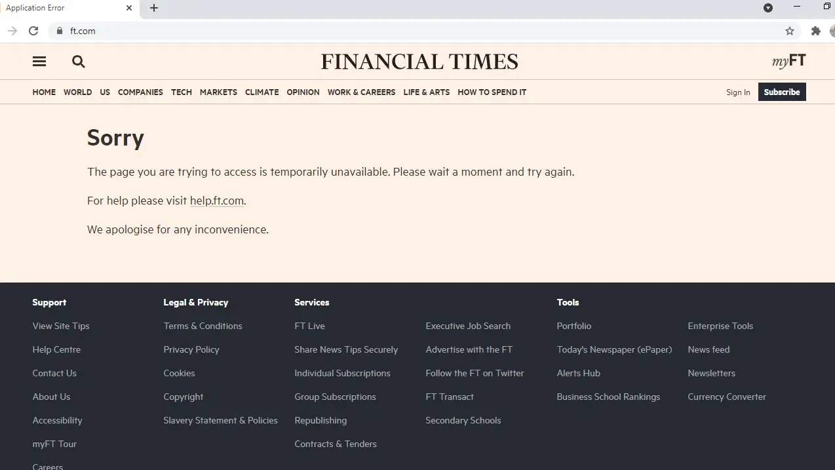This screenshot has height=470, width=835.
Task: Reload the page with refresh icon
Action: pyautogui.click(x=33, y=31)
